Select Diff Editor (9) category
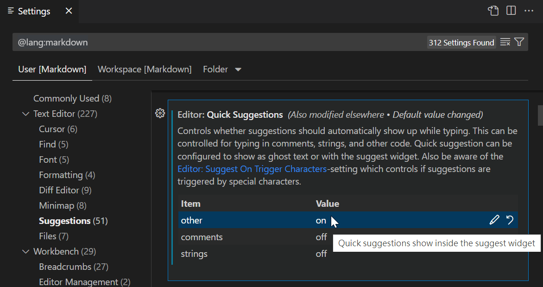This screenshot has width=543, height=287. (65, 190)
